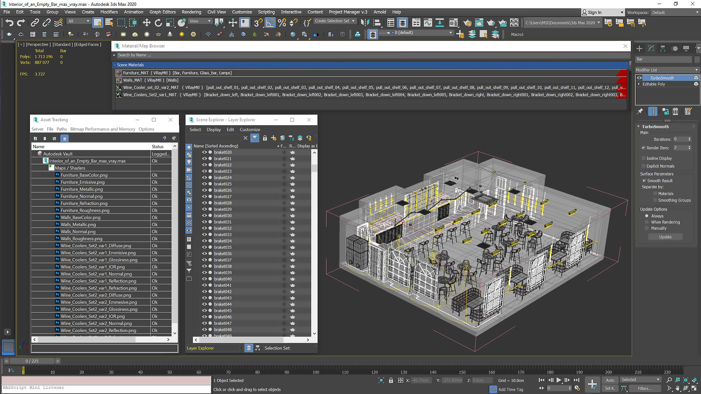This screenshot has height=394, width=701.
Task: Click the Redo arrow icon
Action: coord(21,23)
